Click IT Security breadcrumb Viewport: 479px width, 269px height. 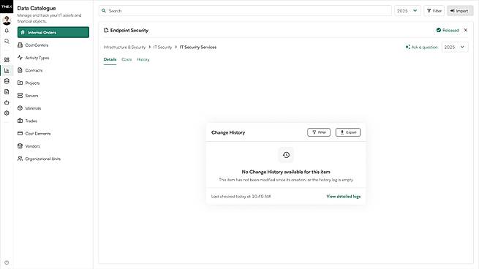click(x=162, y=47)
